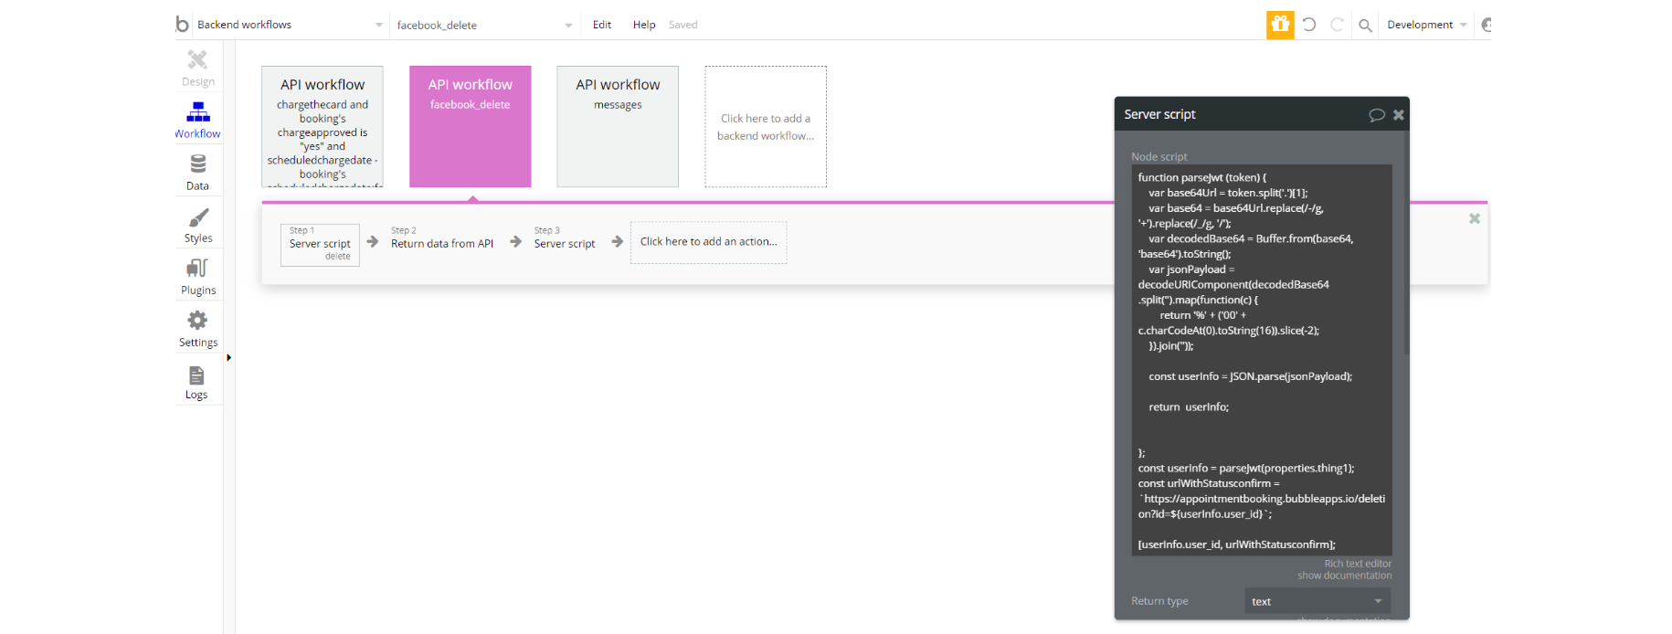The height and width of the screenshot is (634, 1672).
Task: Open comment bubble in Server script panel
Action: [x=1376, y=115]
